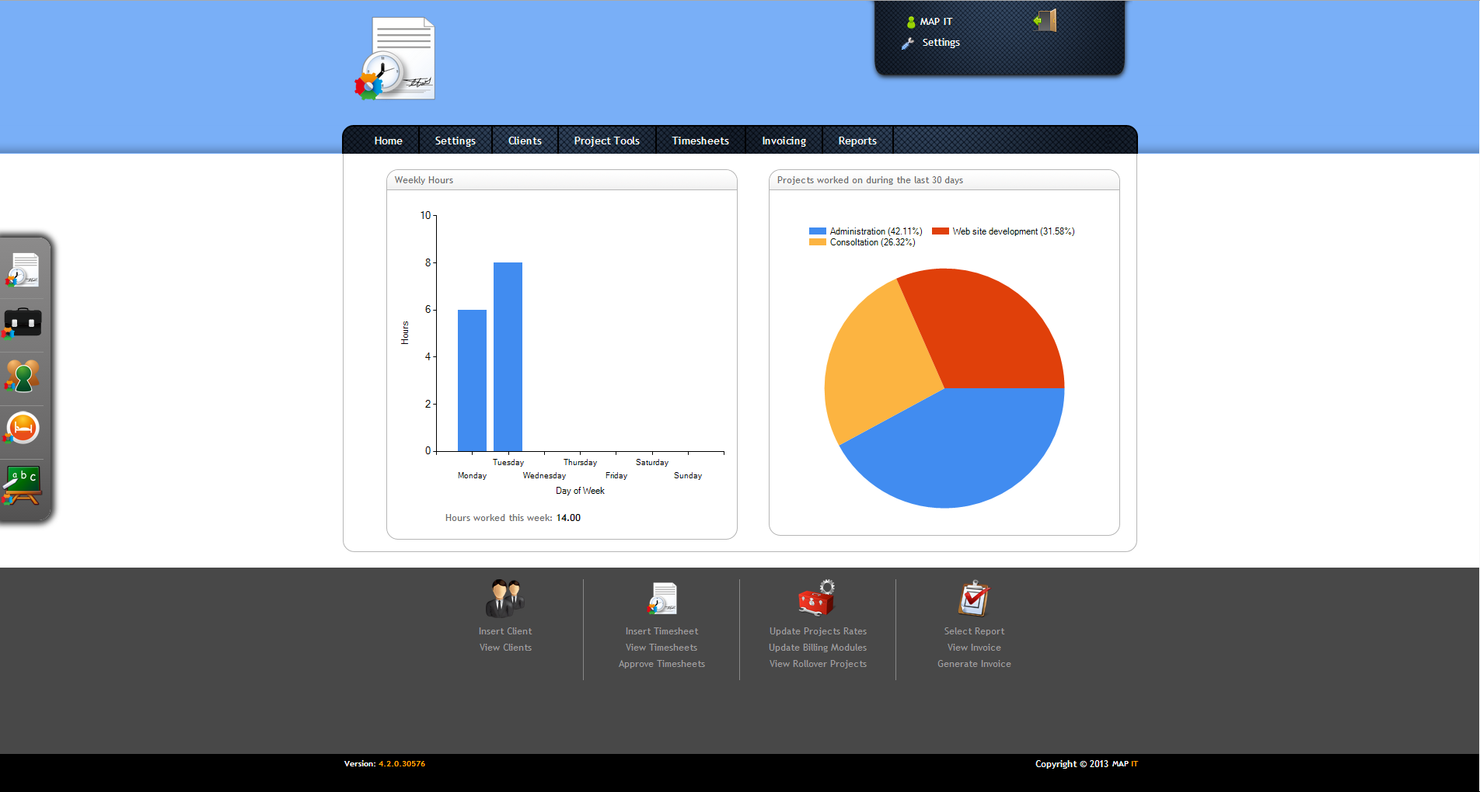Click the Copyright 2013 MAP IT text
The width and height of the screenshot is (1480, 792).
1087,764
